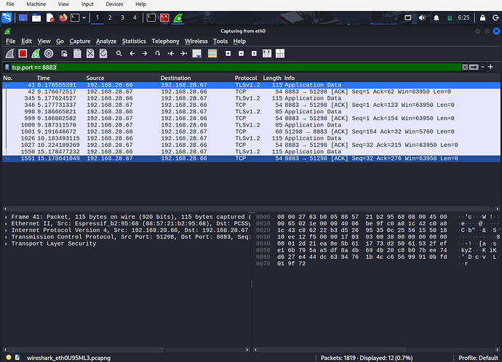The image size is (502, 362).
Task: Open capture options gear icon
Action: coord(49,53)
